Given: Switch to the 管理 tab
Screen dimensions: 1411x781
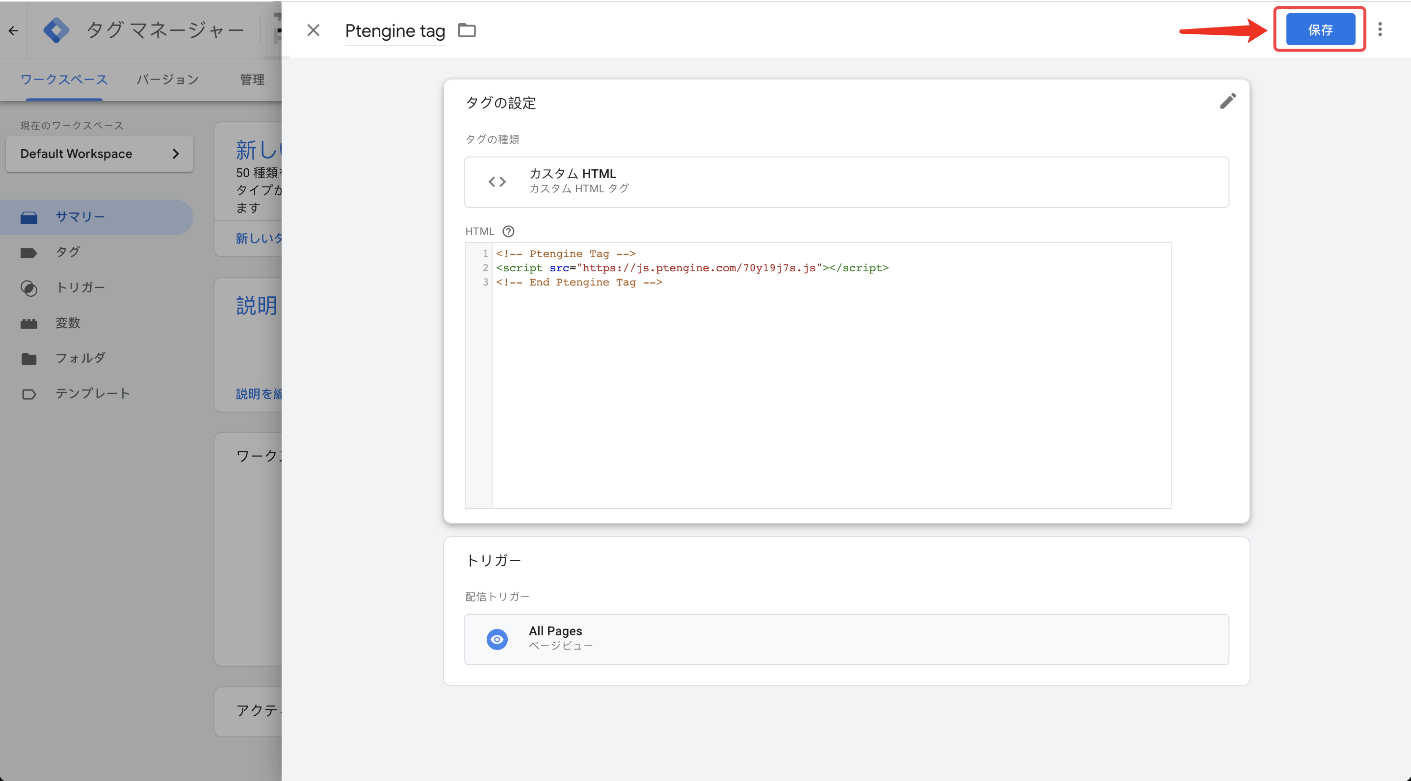Looking at the screenshot, I should point(253,80).
